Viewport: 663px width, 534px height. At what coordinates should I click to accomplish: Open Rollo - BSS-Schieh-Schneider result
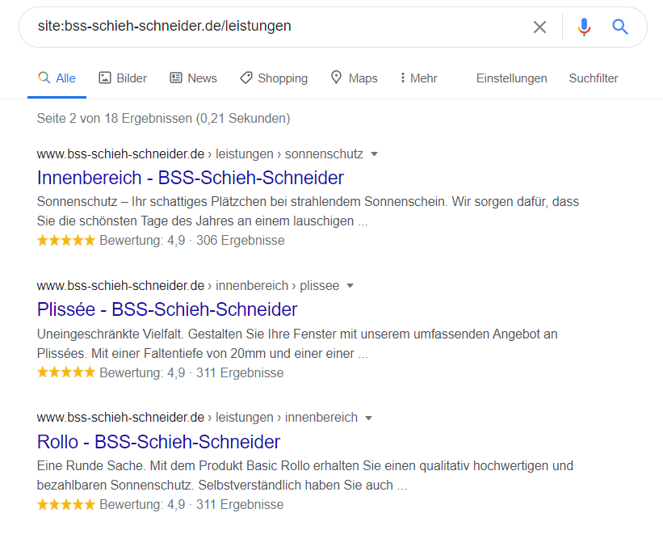158,442
